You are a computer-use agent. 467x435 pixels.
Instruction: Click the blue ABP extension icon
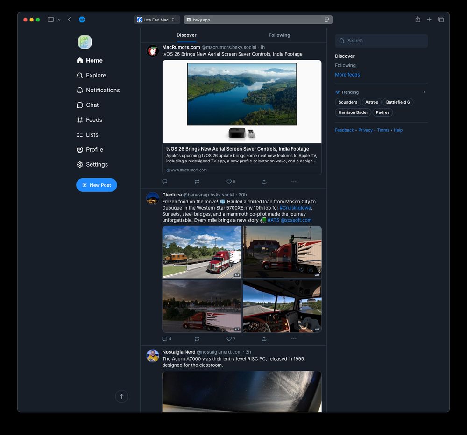(82, 20)
